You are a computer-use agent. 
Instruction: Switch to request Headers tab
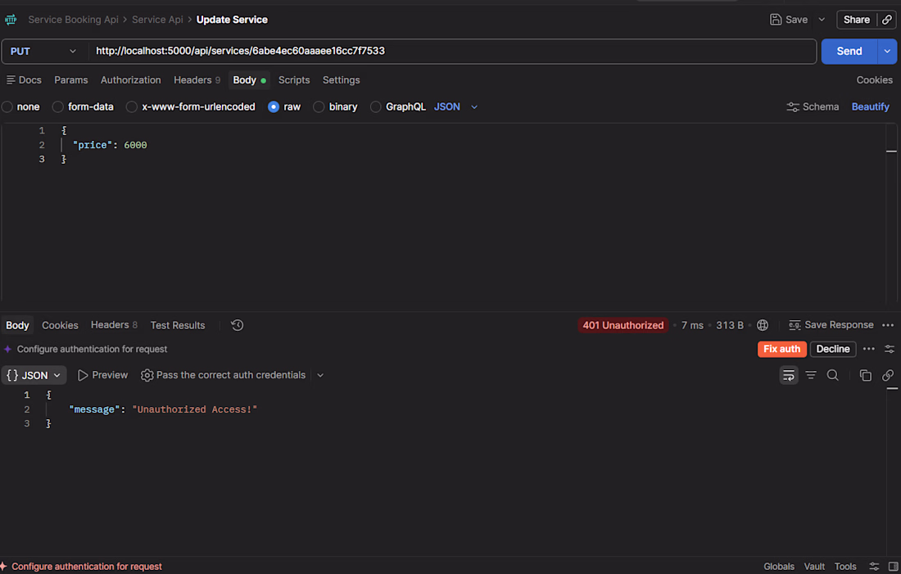click(x=197, y=80)
